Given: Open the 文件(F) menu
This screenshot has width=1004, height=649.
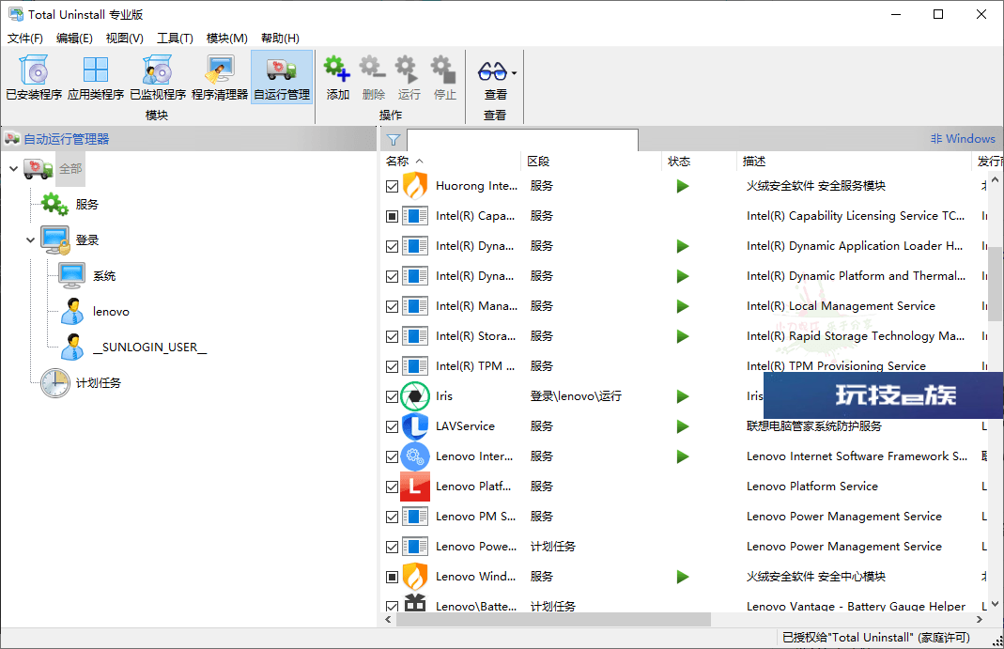Looking at the screenshot, I should click(x=25, y=39).
